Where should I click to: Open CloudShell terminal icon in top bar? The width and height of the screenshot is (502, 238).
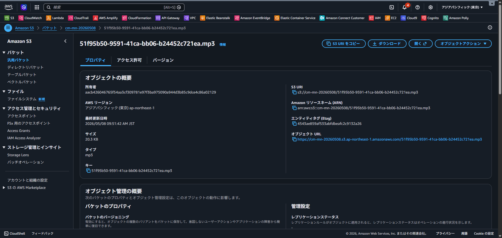point(392,7)
